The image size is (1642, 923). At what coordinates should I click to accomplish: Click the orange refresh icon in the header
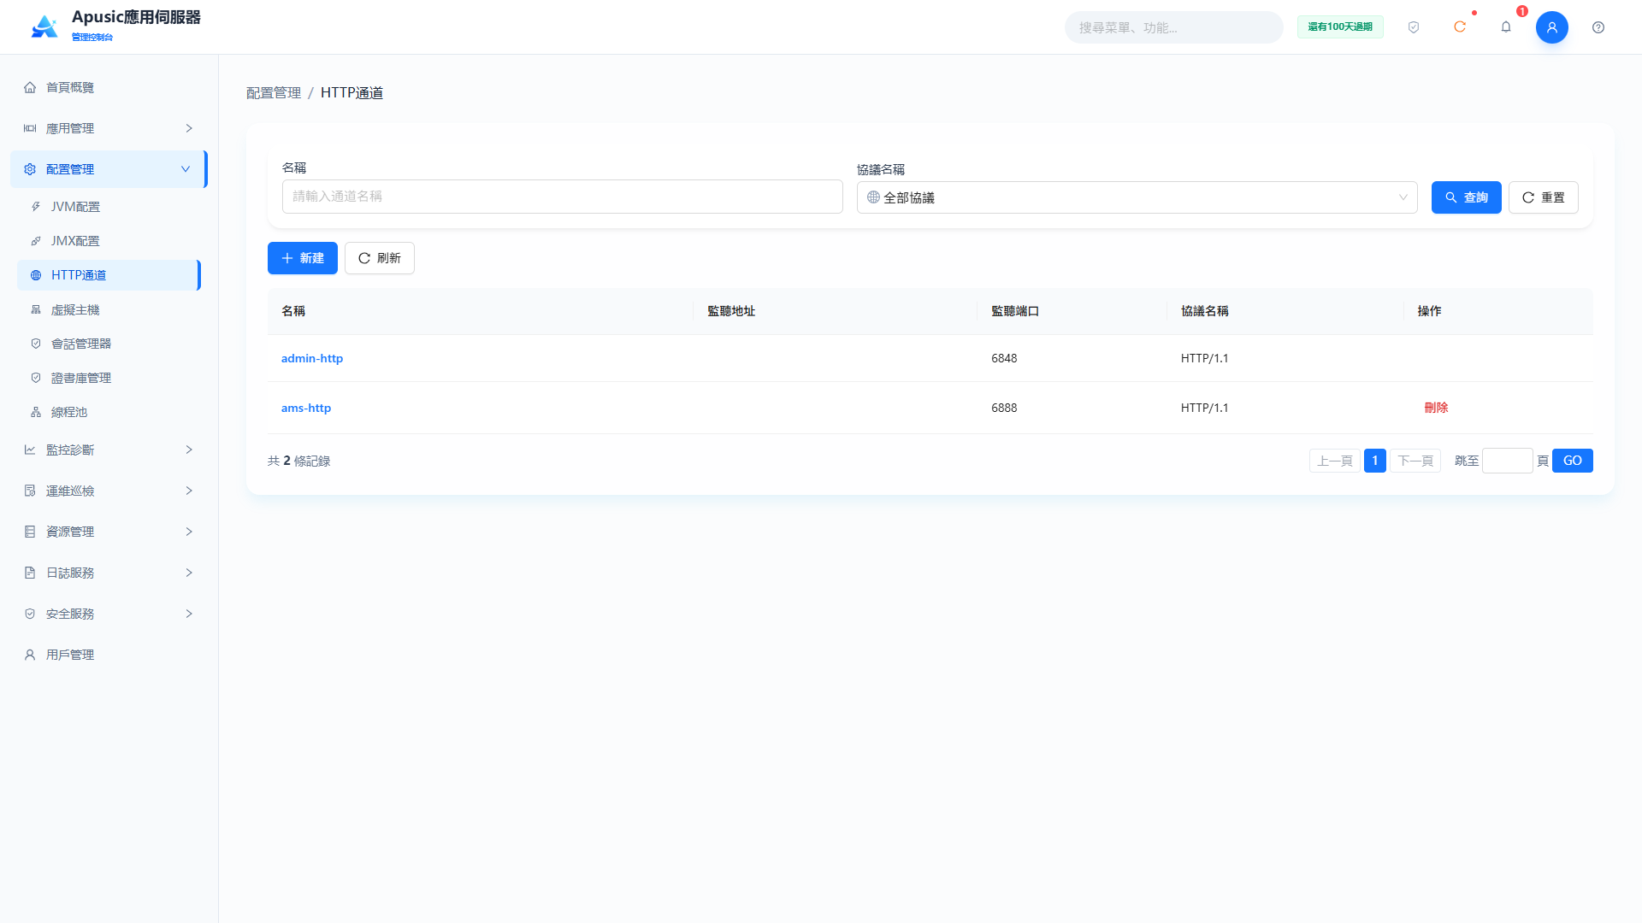1460,27
